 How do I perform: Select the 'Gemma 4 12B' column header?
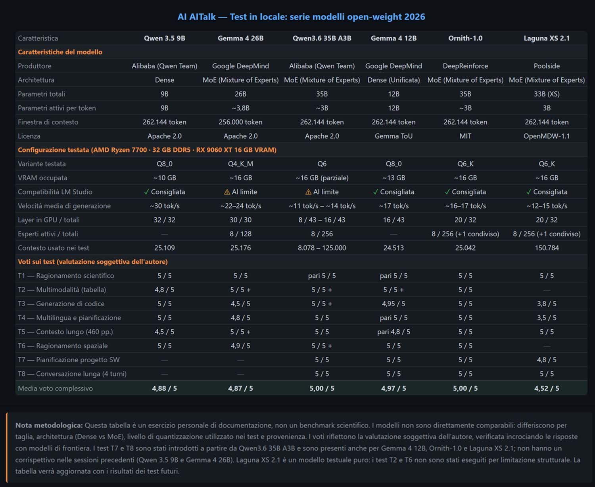(x=394, y=38)
